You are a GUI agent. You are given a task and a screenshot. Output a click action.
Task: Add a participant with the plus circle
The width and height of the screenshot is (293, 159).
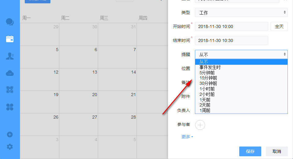(200, 125)
